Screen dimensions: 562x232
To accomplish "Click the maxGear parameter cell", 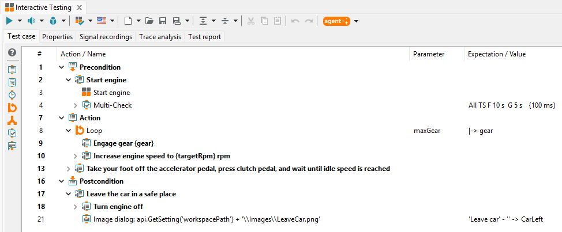I will pyautogui.click(x=427, y=131).
